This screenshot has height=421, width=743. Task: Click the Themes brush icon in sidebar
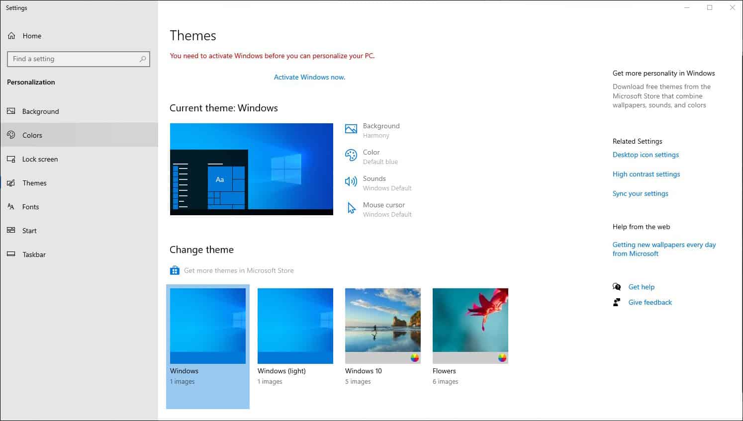[x=11, y=183]
